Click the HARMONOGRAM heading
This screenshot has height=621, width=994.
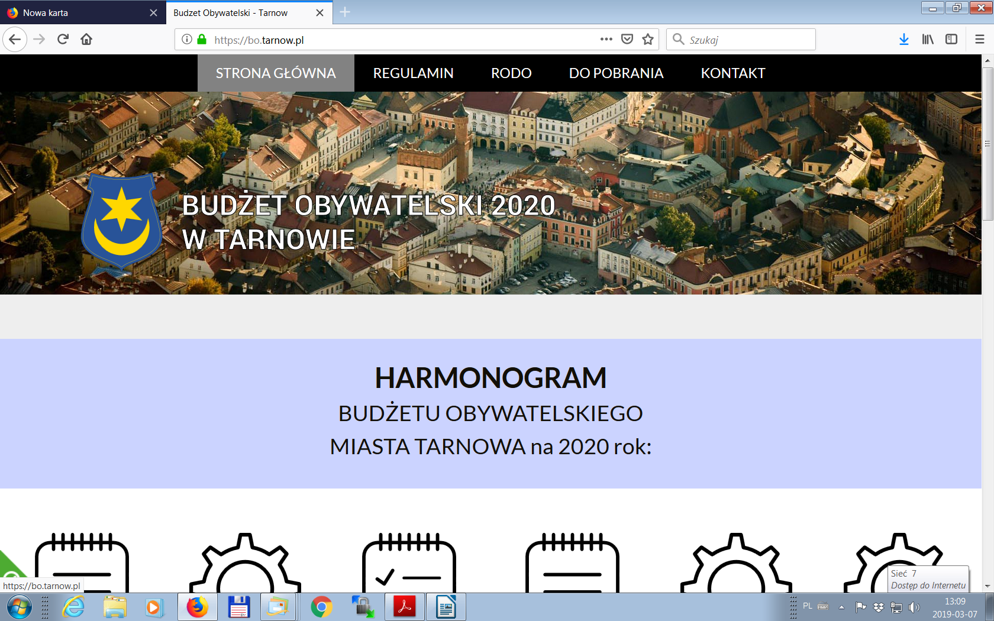tap(490, 378)
